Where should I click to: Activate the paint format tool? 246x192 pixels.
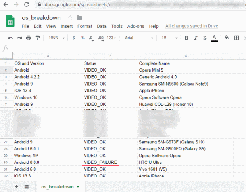point(38,38)
